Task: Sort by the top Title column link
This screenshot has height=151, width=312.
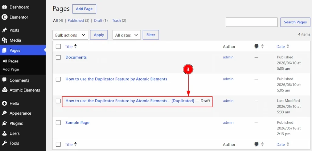Action: 69,47
